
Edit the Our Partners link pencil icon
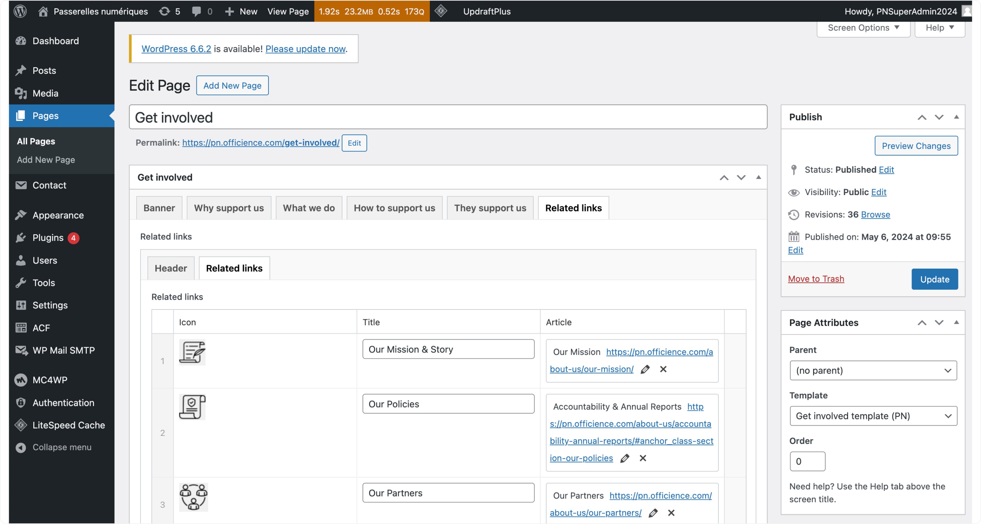[x=653, y=513]
